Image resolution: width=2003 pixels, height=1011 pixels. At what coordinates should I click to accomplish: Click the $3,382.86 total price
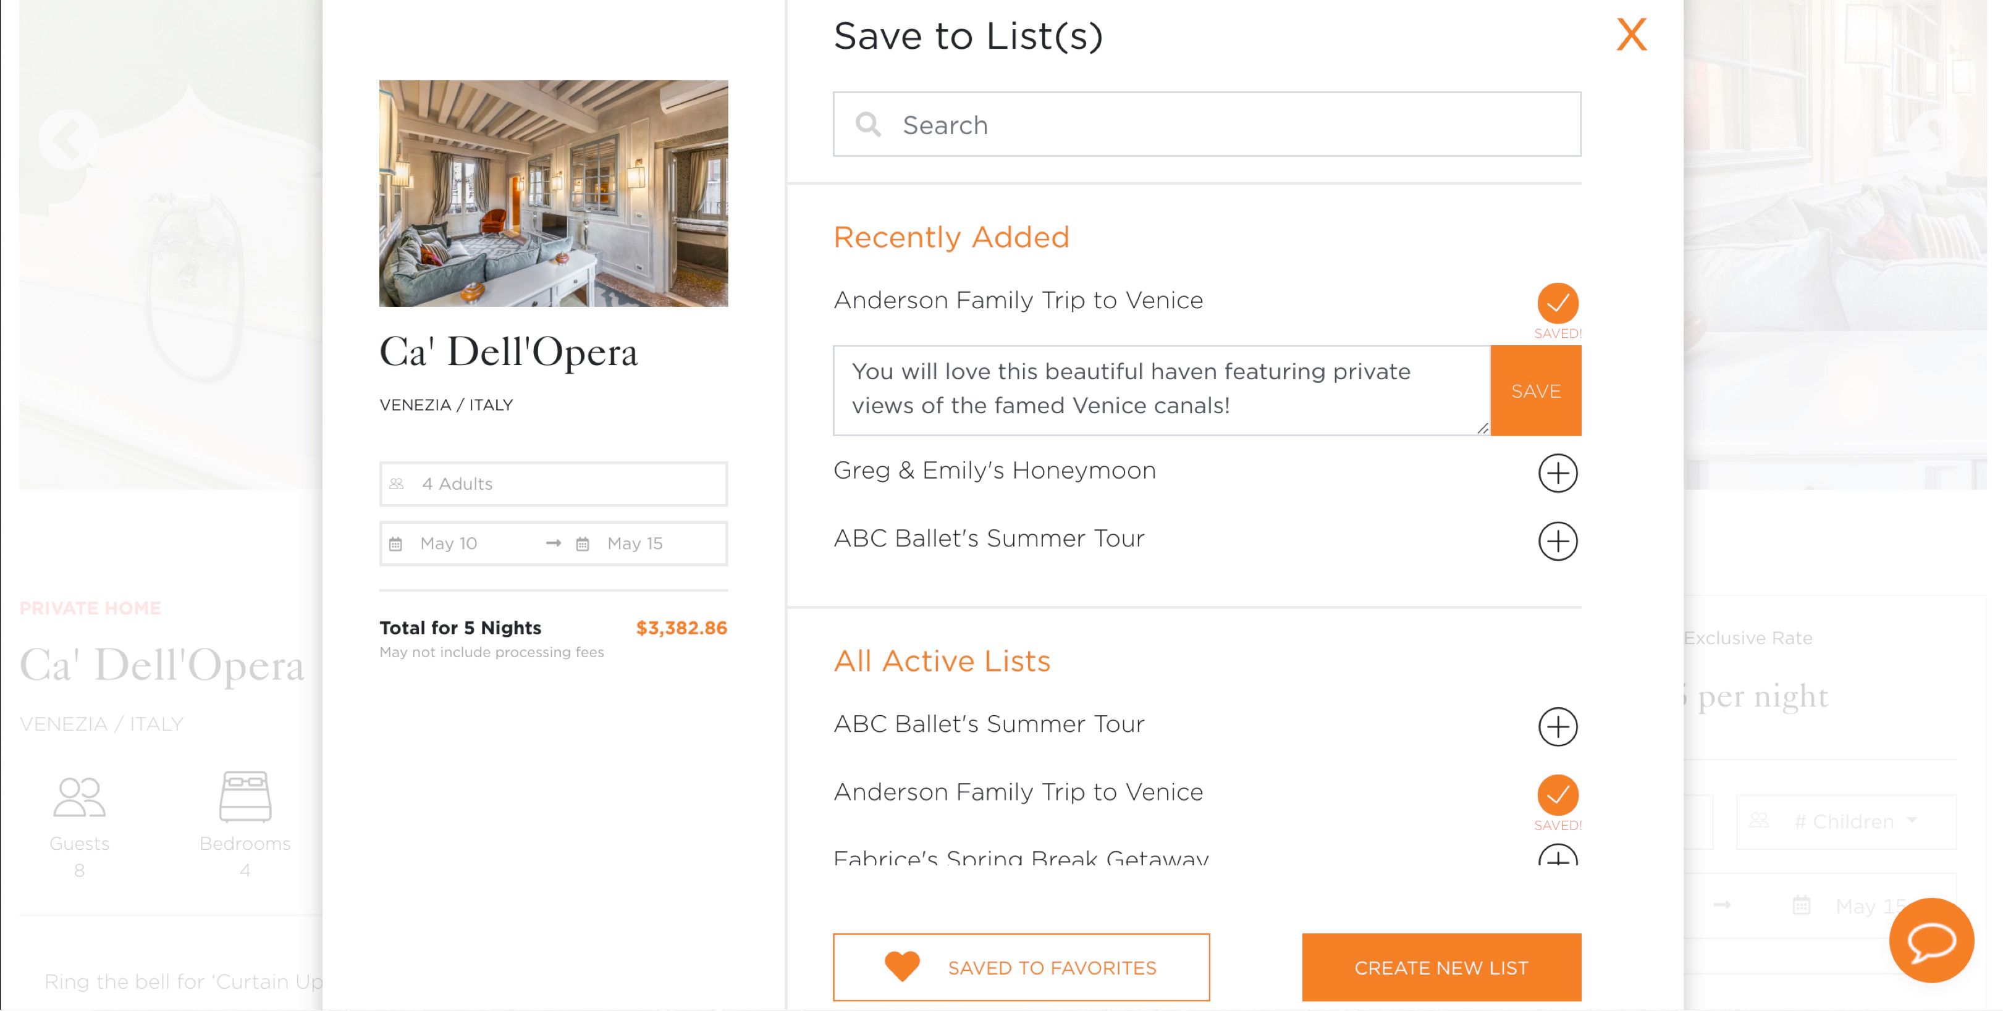click(681, 628)
